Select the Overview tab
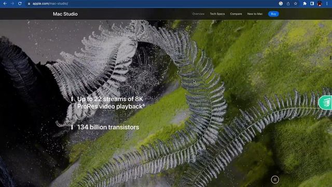The height and width of the screenshot is (187, 332). point(198,14)
